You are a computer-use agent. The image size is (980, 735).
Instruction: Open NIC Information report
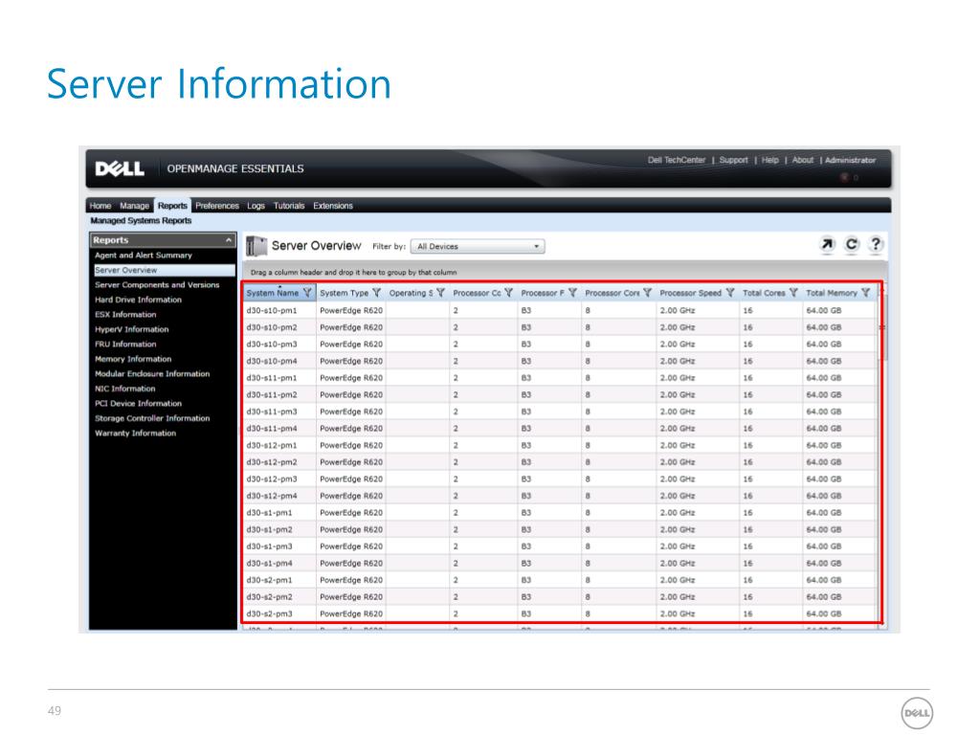click(x=124, y=389)
